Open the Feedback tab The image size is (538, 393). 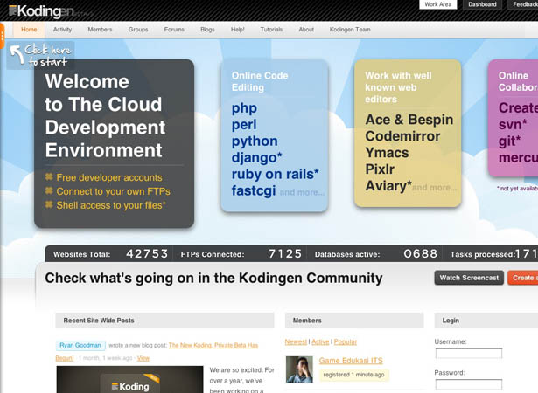pyautogui.click(x=524, y=4)
